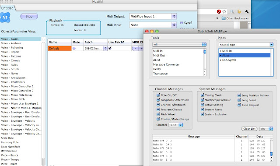Open the Midi Output dropdown

pyautogui.click(x=153, y=16)
